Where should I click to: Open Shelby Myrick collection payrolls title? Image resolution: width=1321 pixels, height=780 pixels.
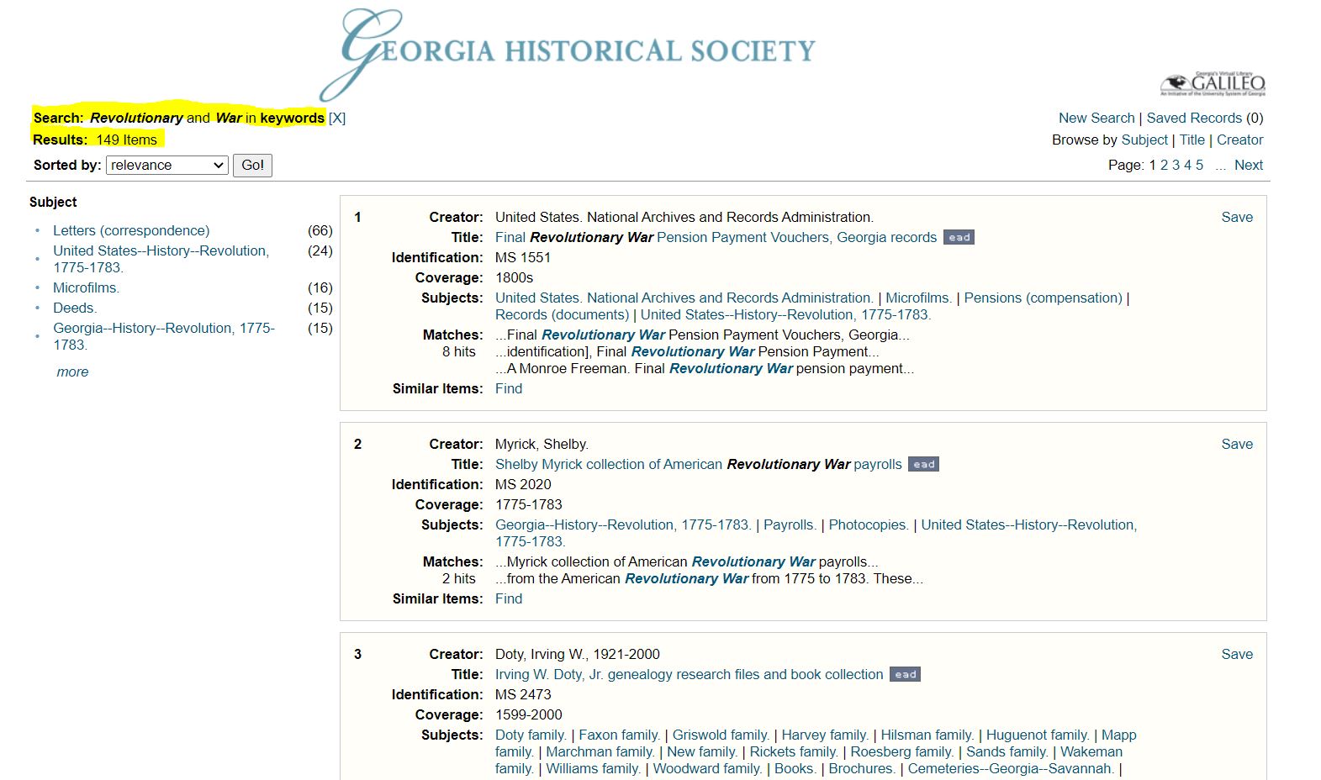pyautogui.click(x=698, y=464)
